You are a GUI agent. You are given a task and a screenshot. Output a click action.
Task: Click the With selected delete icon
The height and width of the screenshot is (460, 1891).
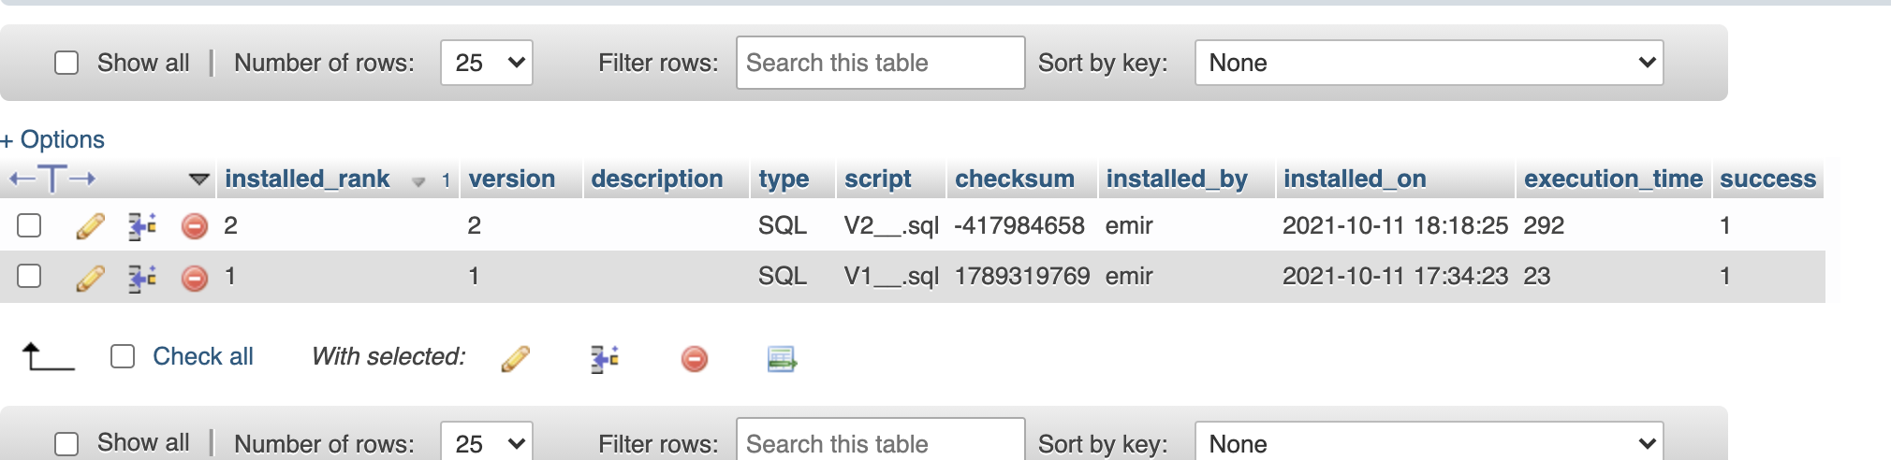695,359
